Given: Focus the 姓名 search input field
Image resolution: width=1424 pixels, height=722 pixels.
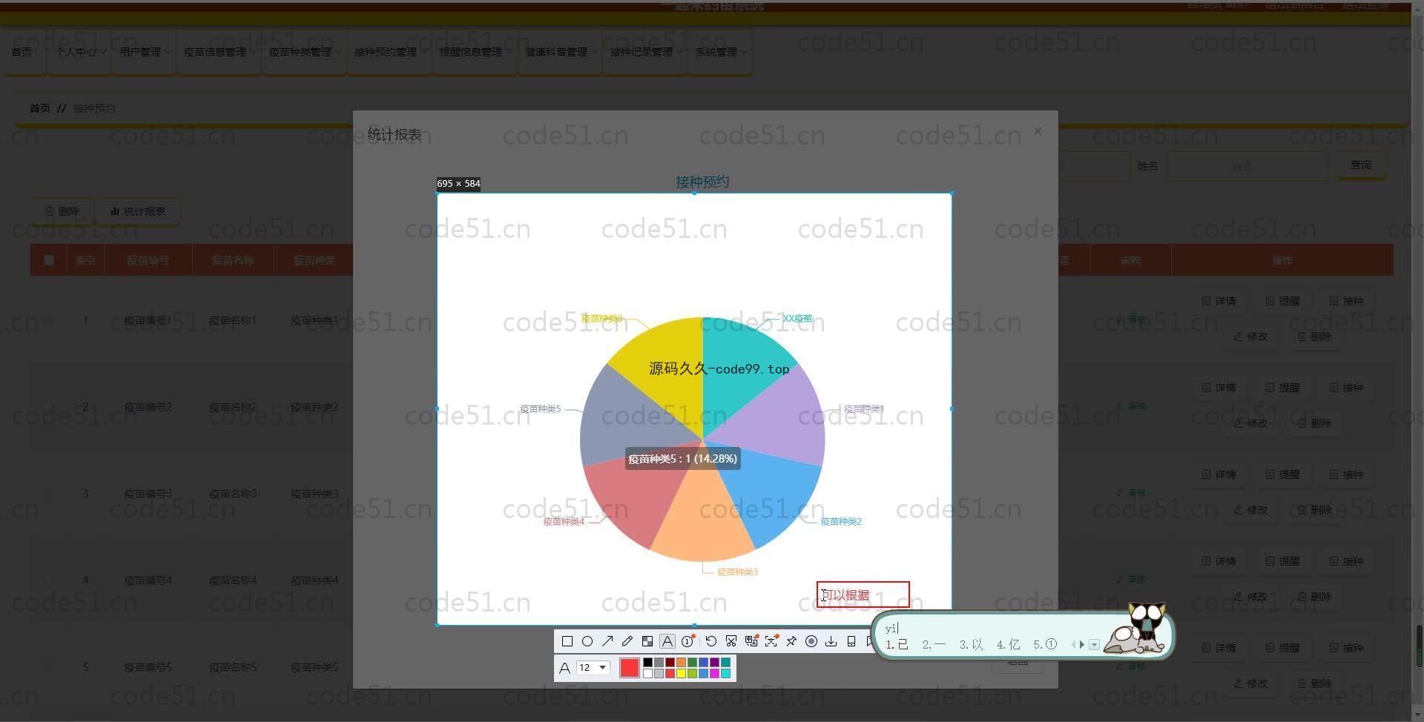Looking at the screenshot, I should (1247, 166).
